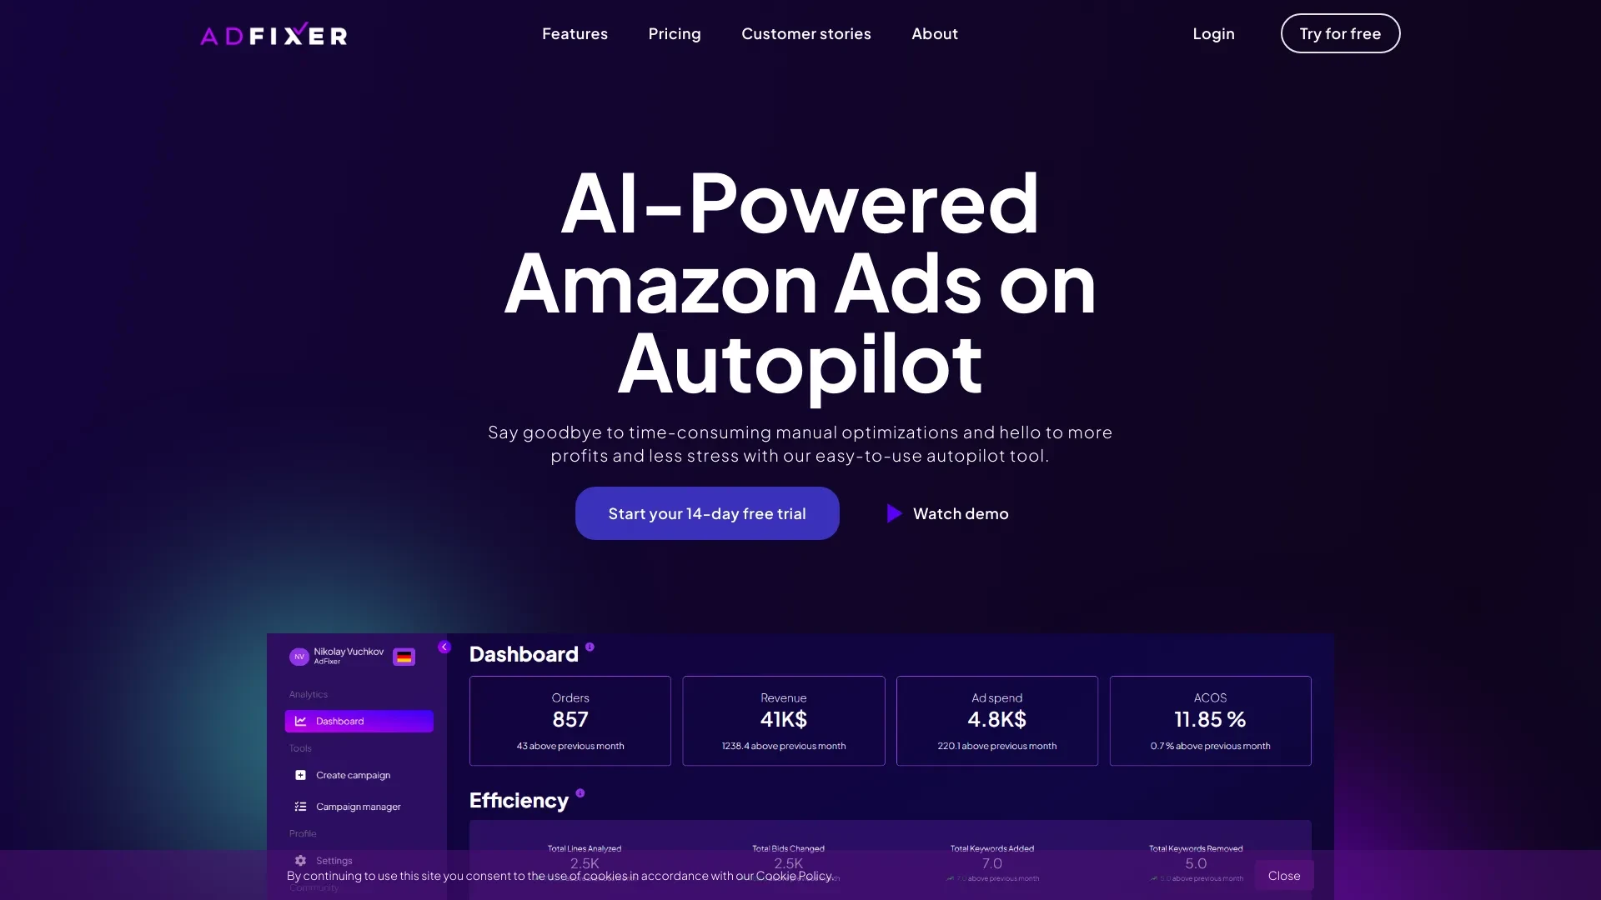The height and width of the screenshot is (900, 1601).
Task: Expand the About navigation dropdown
Action: click(x=935, y=33)
